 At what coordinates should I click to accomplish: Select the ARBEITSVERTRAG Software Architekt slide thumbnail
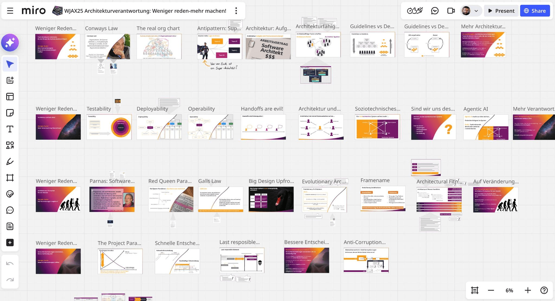(x=268, y=47)
